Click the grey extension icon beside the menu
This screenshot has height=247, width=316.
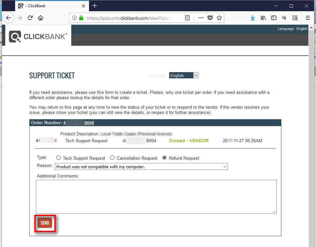tap(295, 18)
